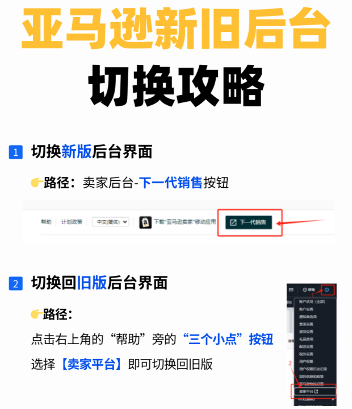This screenshot has height=409, width=352.
Task: Open the 帮助 link in seller toolbar
Action: pos(46,222)
